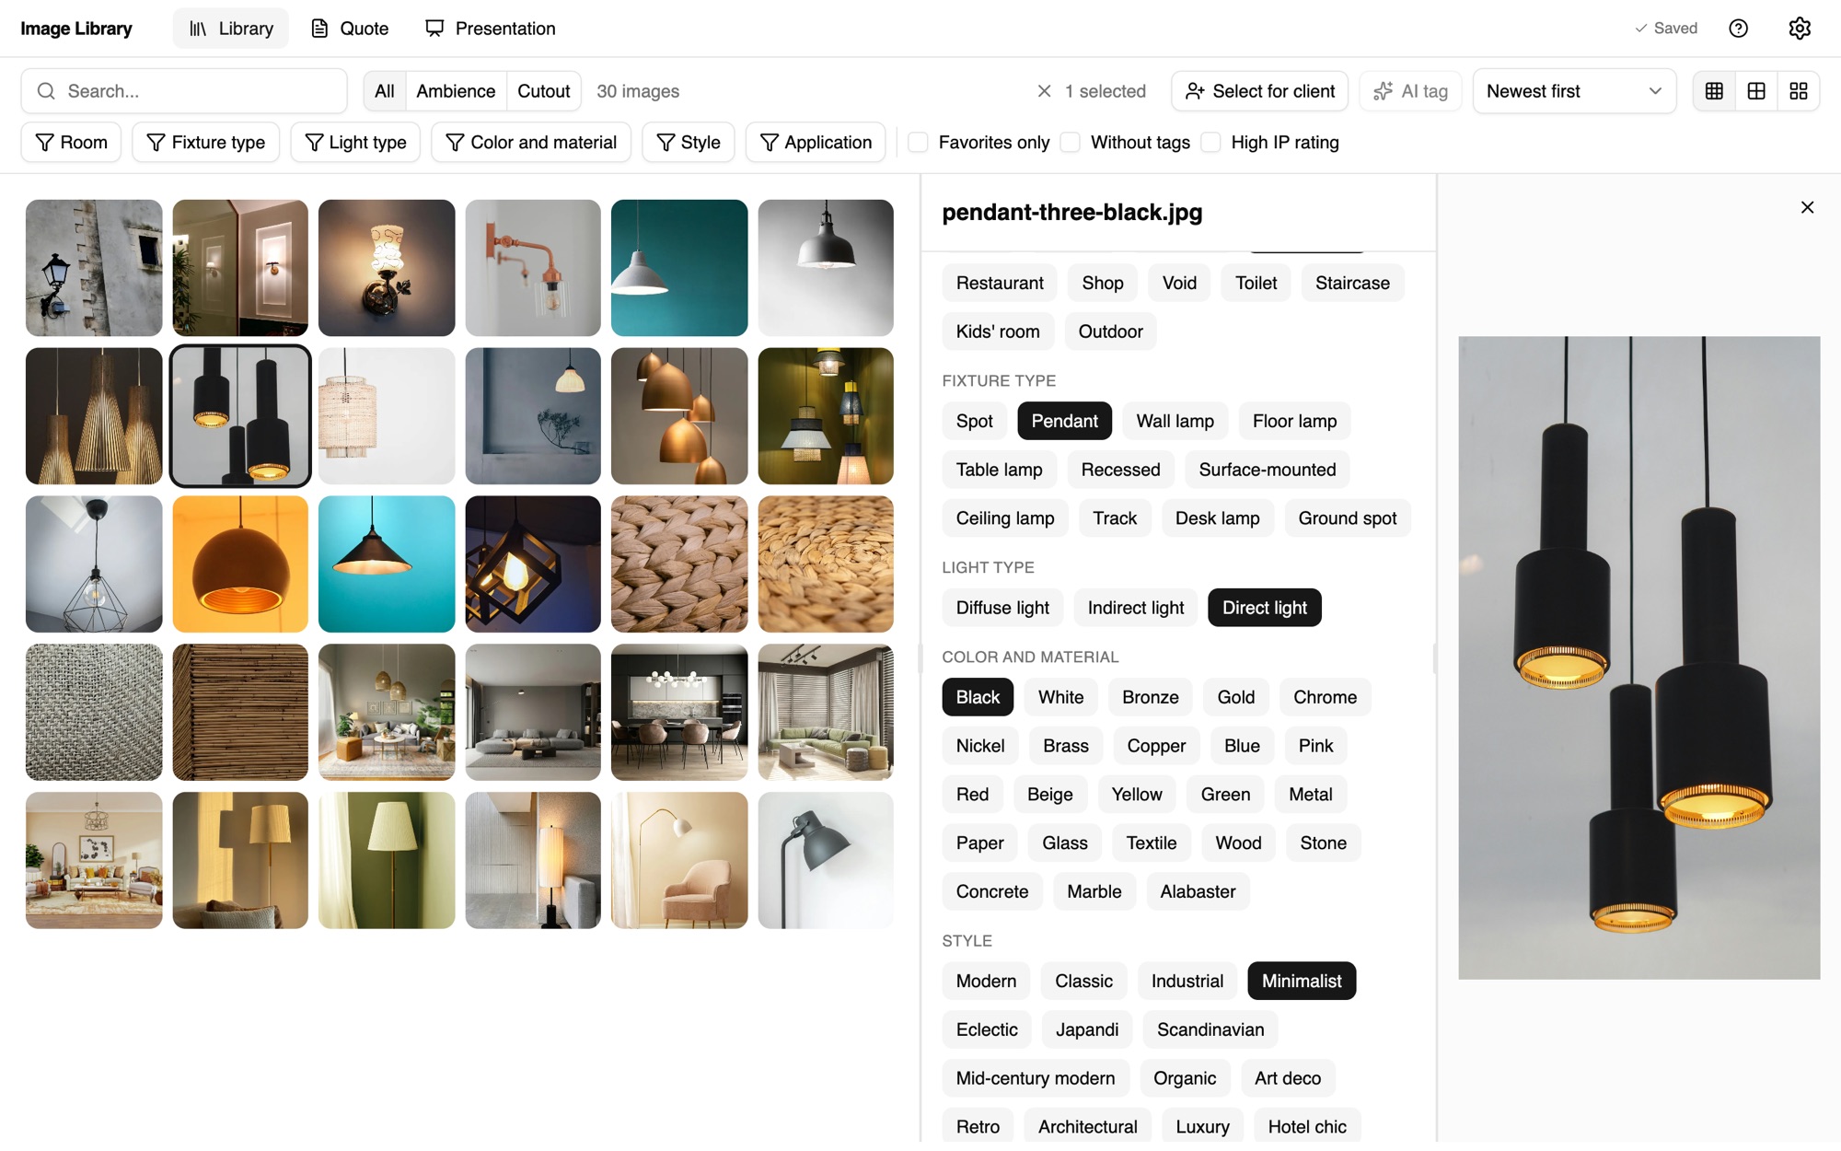Toggle the Direct light tag off
The image size is (1841, 1151).
tap(1264, 608)
